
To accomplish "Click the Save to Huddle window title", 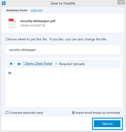I will [63, 3].
